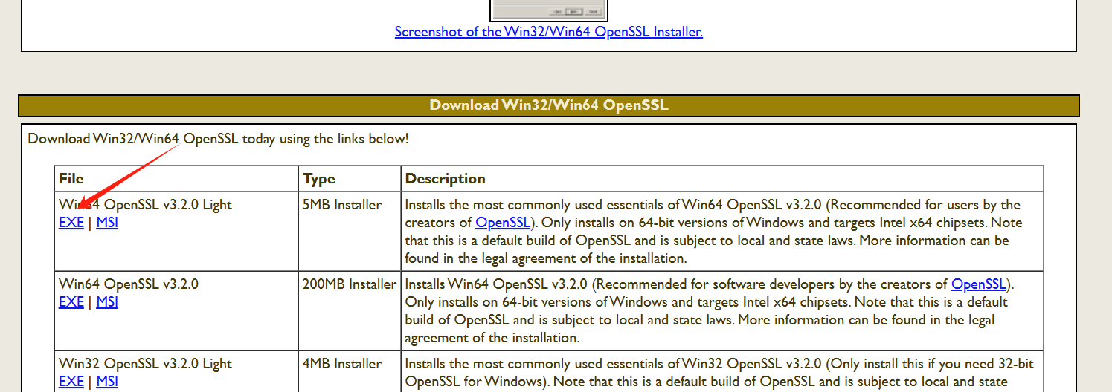Open the OpenSSL link in the 200MB Win64 description
Image resolution: width=1112 pixels, height=392 pixels.
[979, 284]
